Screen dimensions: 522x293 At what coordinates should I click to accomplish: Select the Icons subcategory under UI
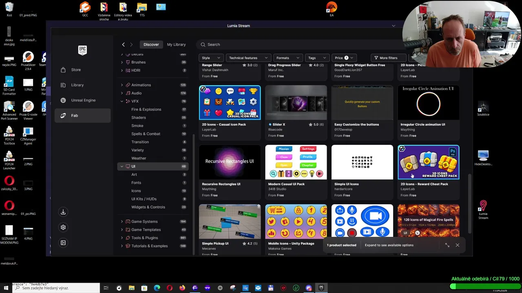(136, 191)
